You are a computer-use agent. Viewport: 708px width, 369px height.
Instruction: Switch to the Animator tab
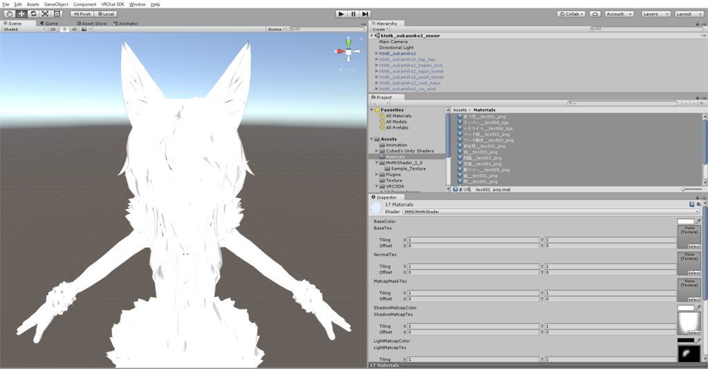pos(126,23)
